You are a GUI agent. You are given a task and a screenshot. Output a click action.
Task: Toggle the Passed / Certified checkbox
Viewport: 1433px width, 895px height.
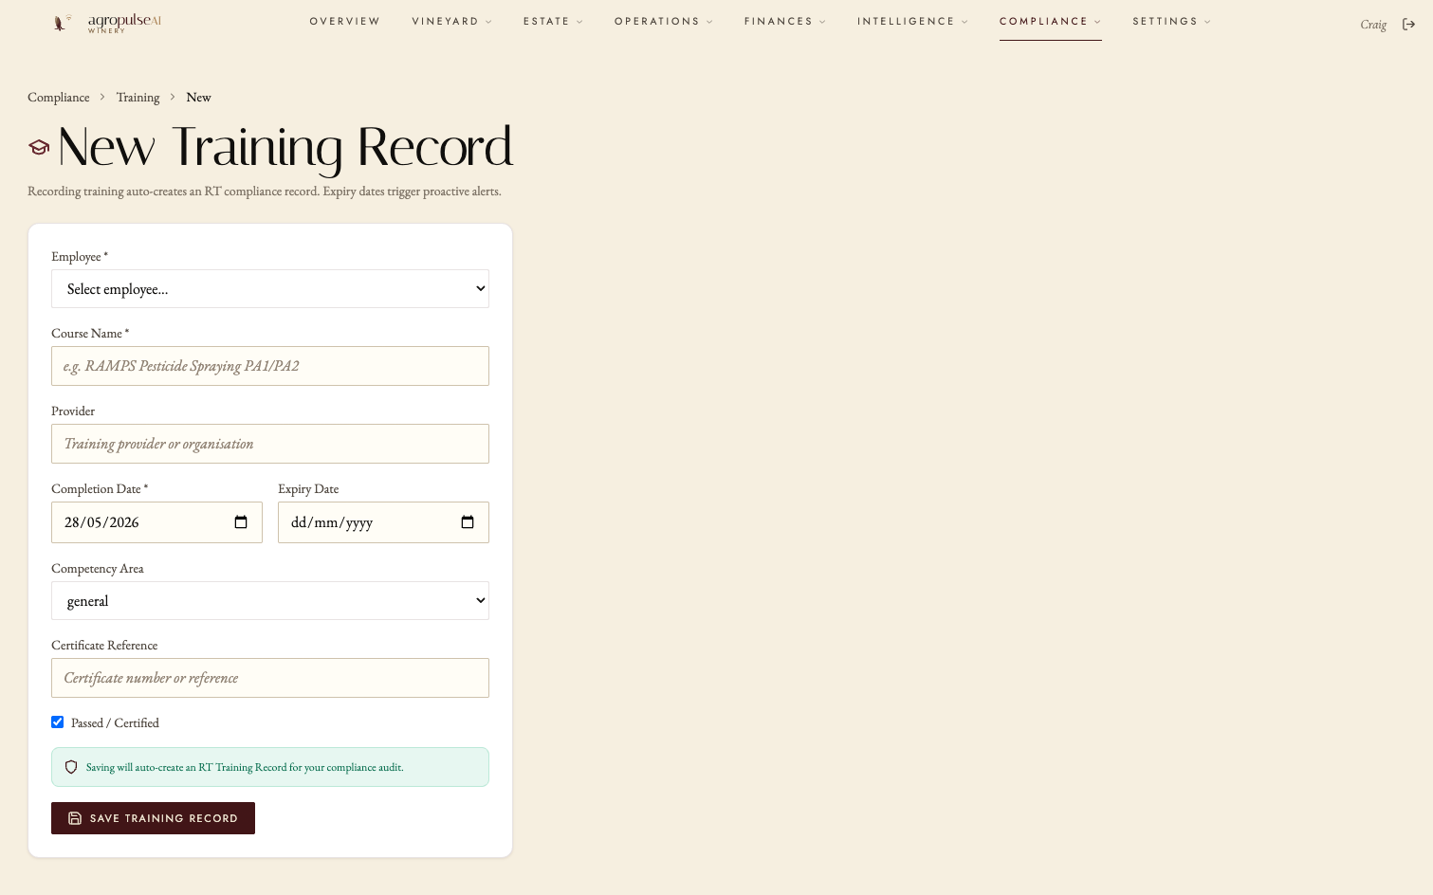click(58, 722)
